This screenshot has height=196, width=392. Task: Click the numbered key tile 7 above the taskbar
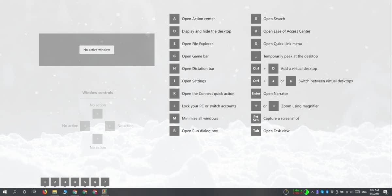pyautogui.click(x=105, y=182)
